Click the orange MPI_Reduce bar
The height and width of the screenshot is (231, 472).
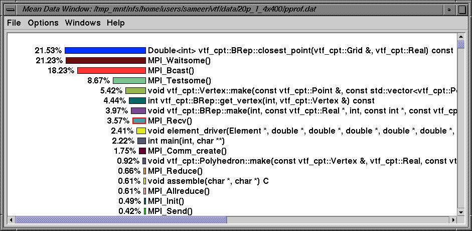point(145,171)
